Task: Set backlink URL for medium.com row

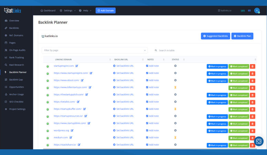Action: [123, 137]
